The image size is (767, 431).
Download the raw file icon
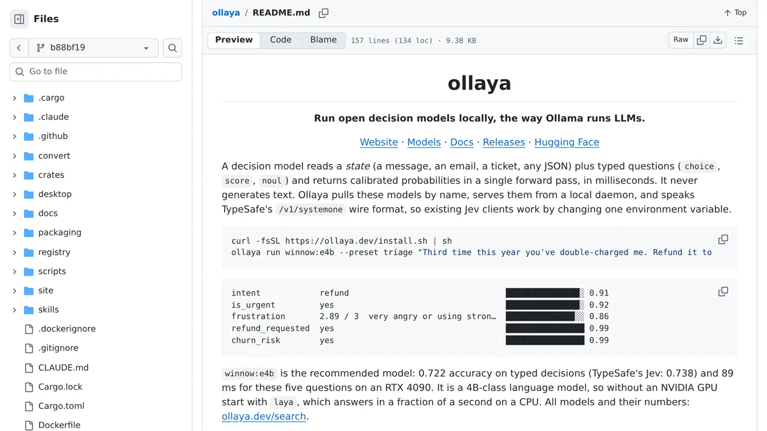(718, 40)
